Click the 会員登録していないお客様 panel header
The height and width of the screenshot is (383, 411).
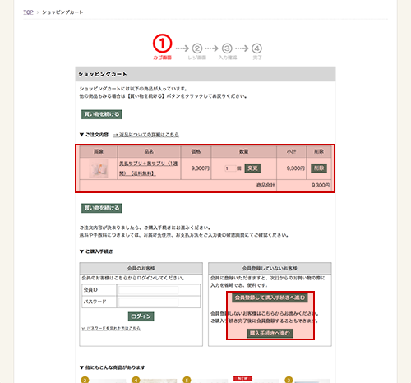(x=270, y=268)
